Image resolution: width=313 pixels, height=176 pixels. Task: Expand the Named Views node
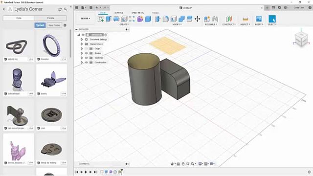pos(82,44)
